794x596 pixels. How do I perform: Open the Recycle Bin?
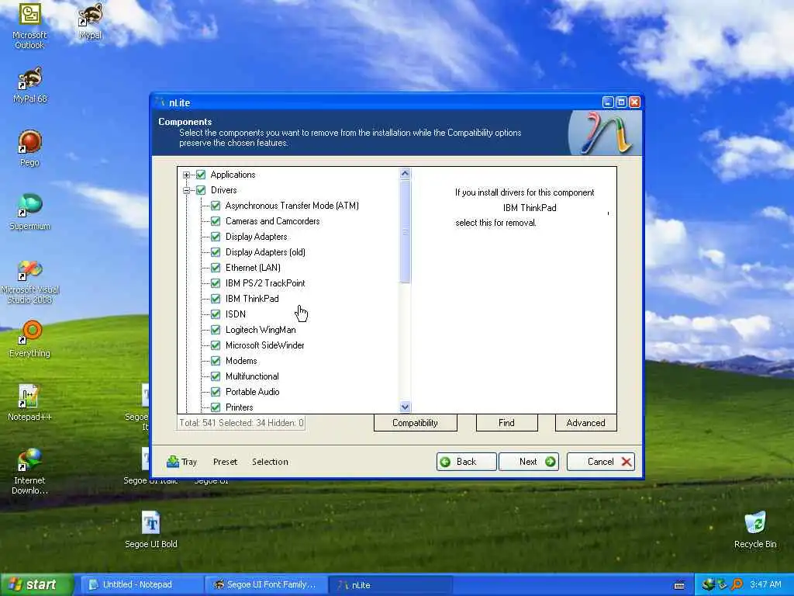pyautogui.click(x=755, y=529)
